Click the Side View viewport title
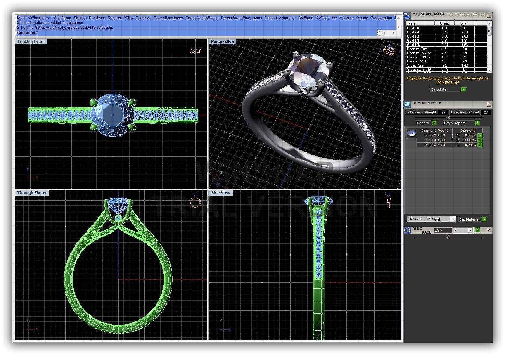 (x=221, y=193)
